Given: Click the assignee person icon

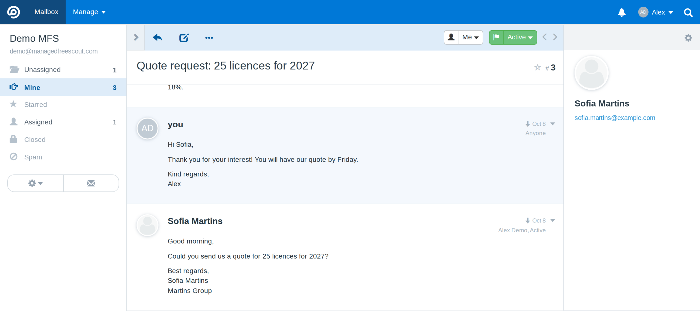Looking at the screenshot, I should (x=451, y=37).
